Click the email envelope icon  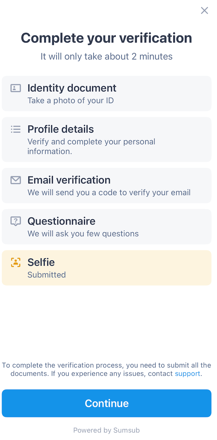coord(15,180)
